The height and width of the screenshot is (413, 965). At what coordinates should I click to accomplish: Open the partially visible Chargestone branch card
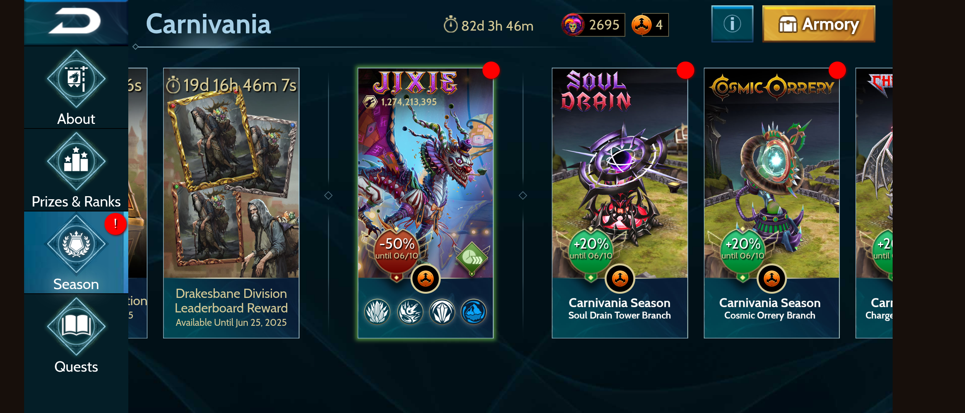(x=874, y=203)
